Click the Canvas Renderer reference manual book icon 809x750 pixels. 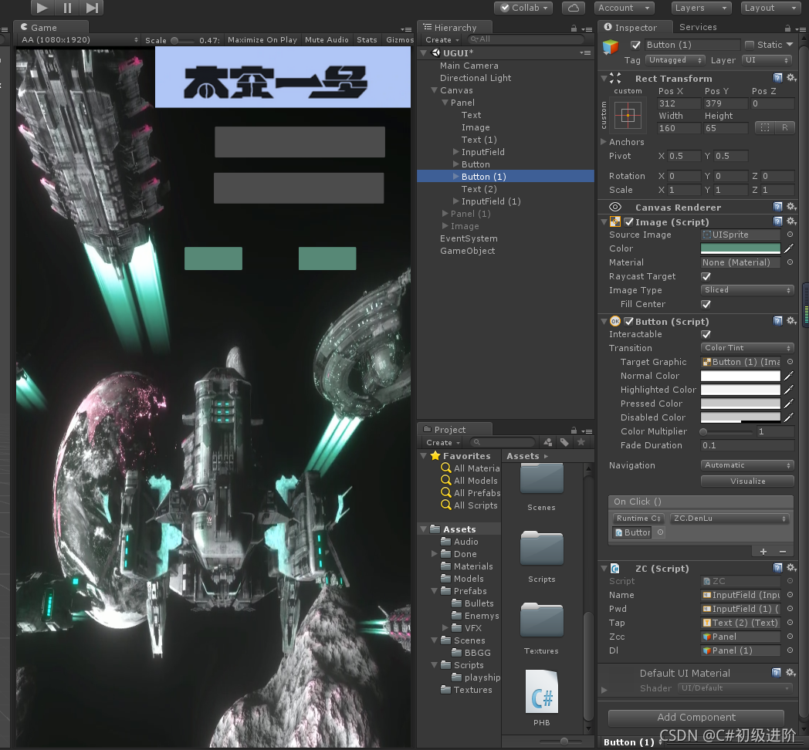[x=779, y=206]
